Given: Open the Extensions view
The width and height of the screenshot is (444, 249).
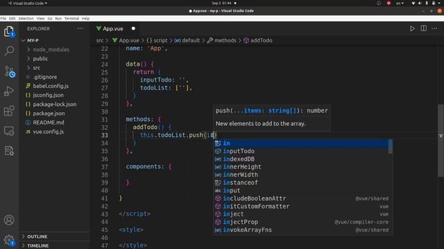Looking at the screenshot, I should (x=9, y=111).
